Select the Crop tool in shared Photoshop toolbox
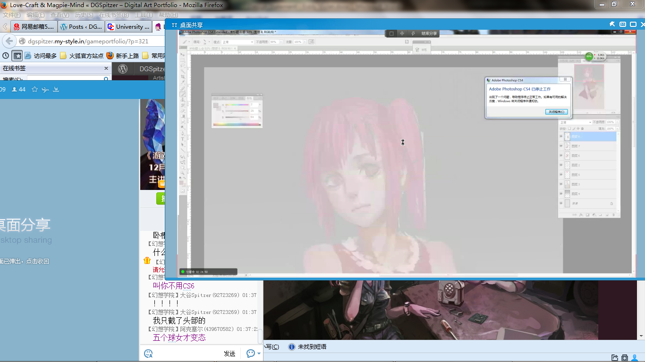 (183, 76)
